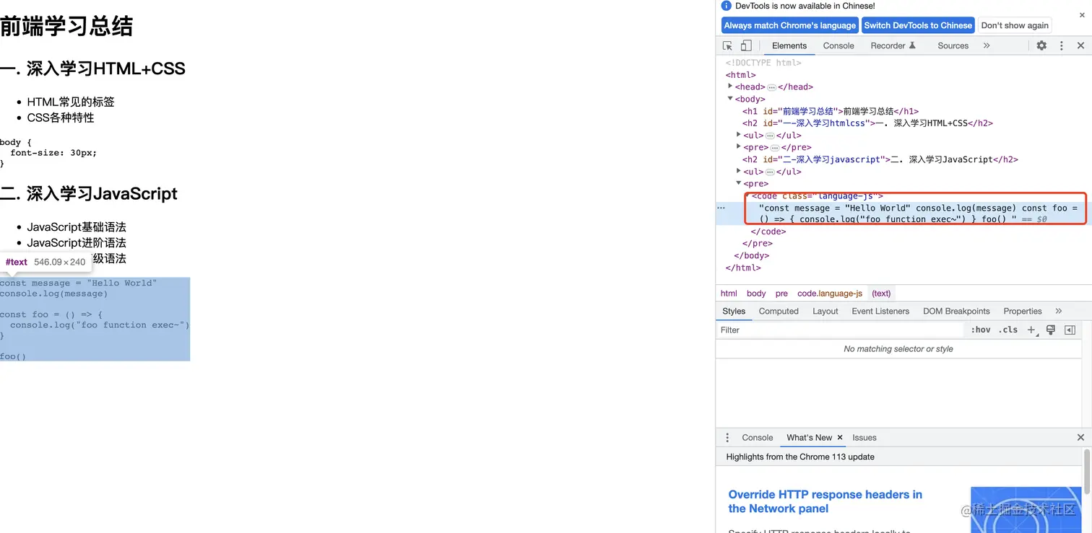Select (text) in the breadcrumb trail
Screen dimensions: 1092x533
click(x=881, y=293)
